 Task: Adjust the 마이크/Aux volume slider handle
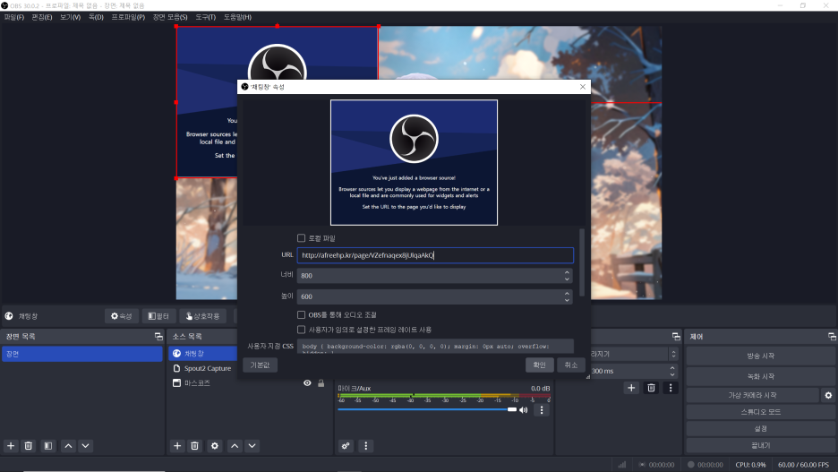pos(512,409)
